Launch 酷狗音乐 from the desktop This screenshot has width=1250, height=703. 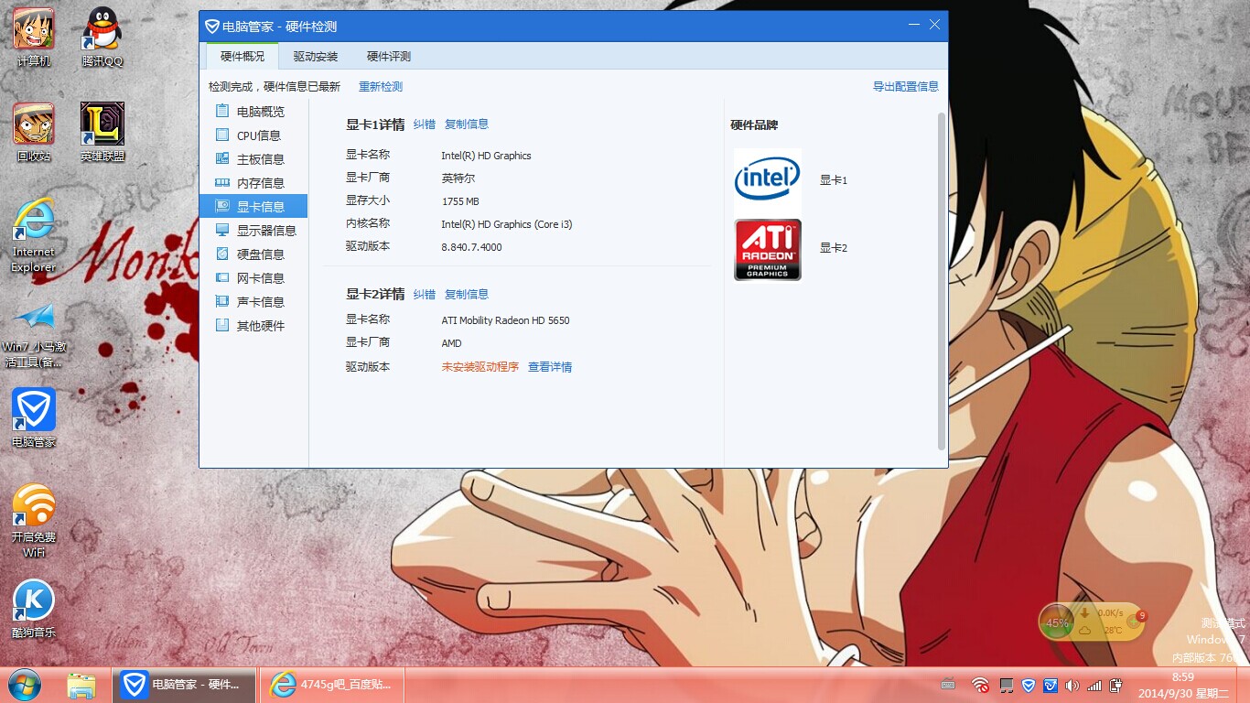pos(34,609)
